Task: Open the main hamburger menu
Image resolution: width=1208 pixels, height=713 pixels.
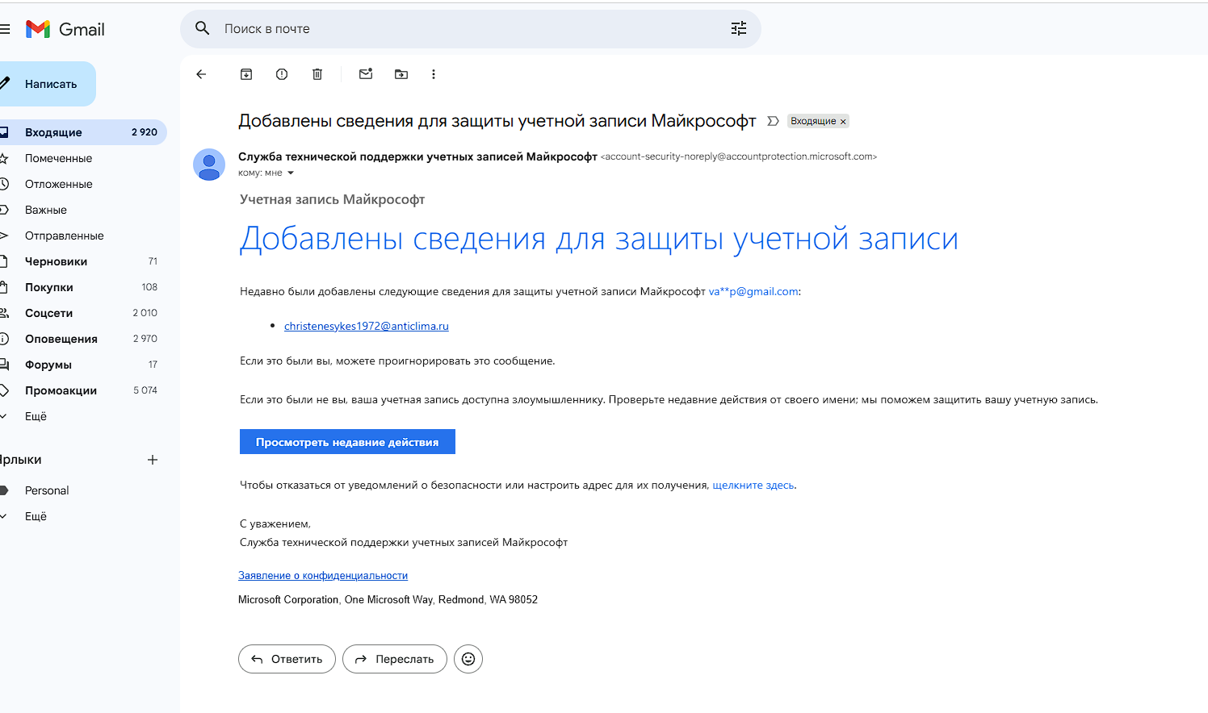Action: tap(5, 29)
